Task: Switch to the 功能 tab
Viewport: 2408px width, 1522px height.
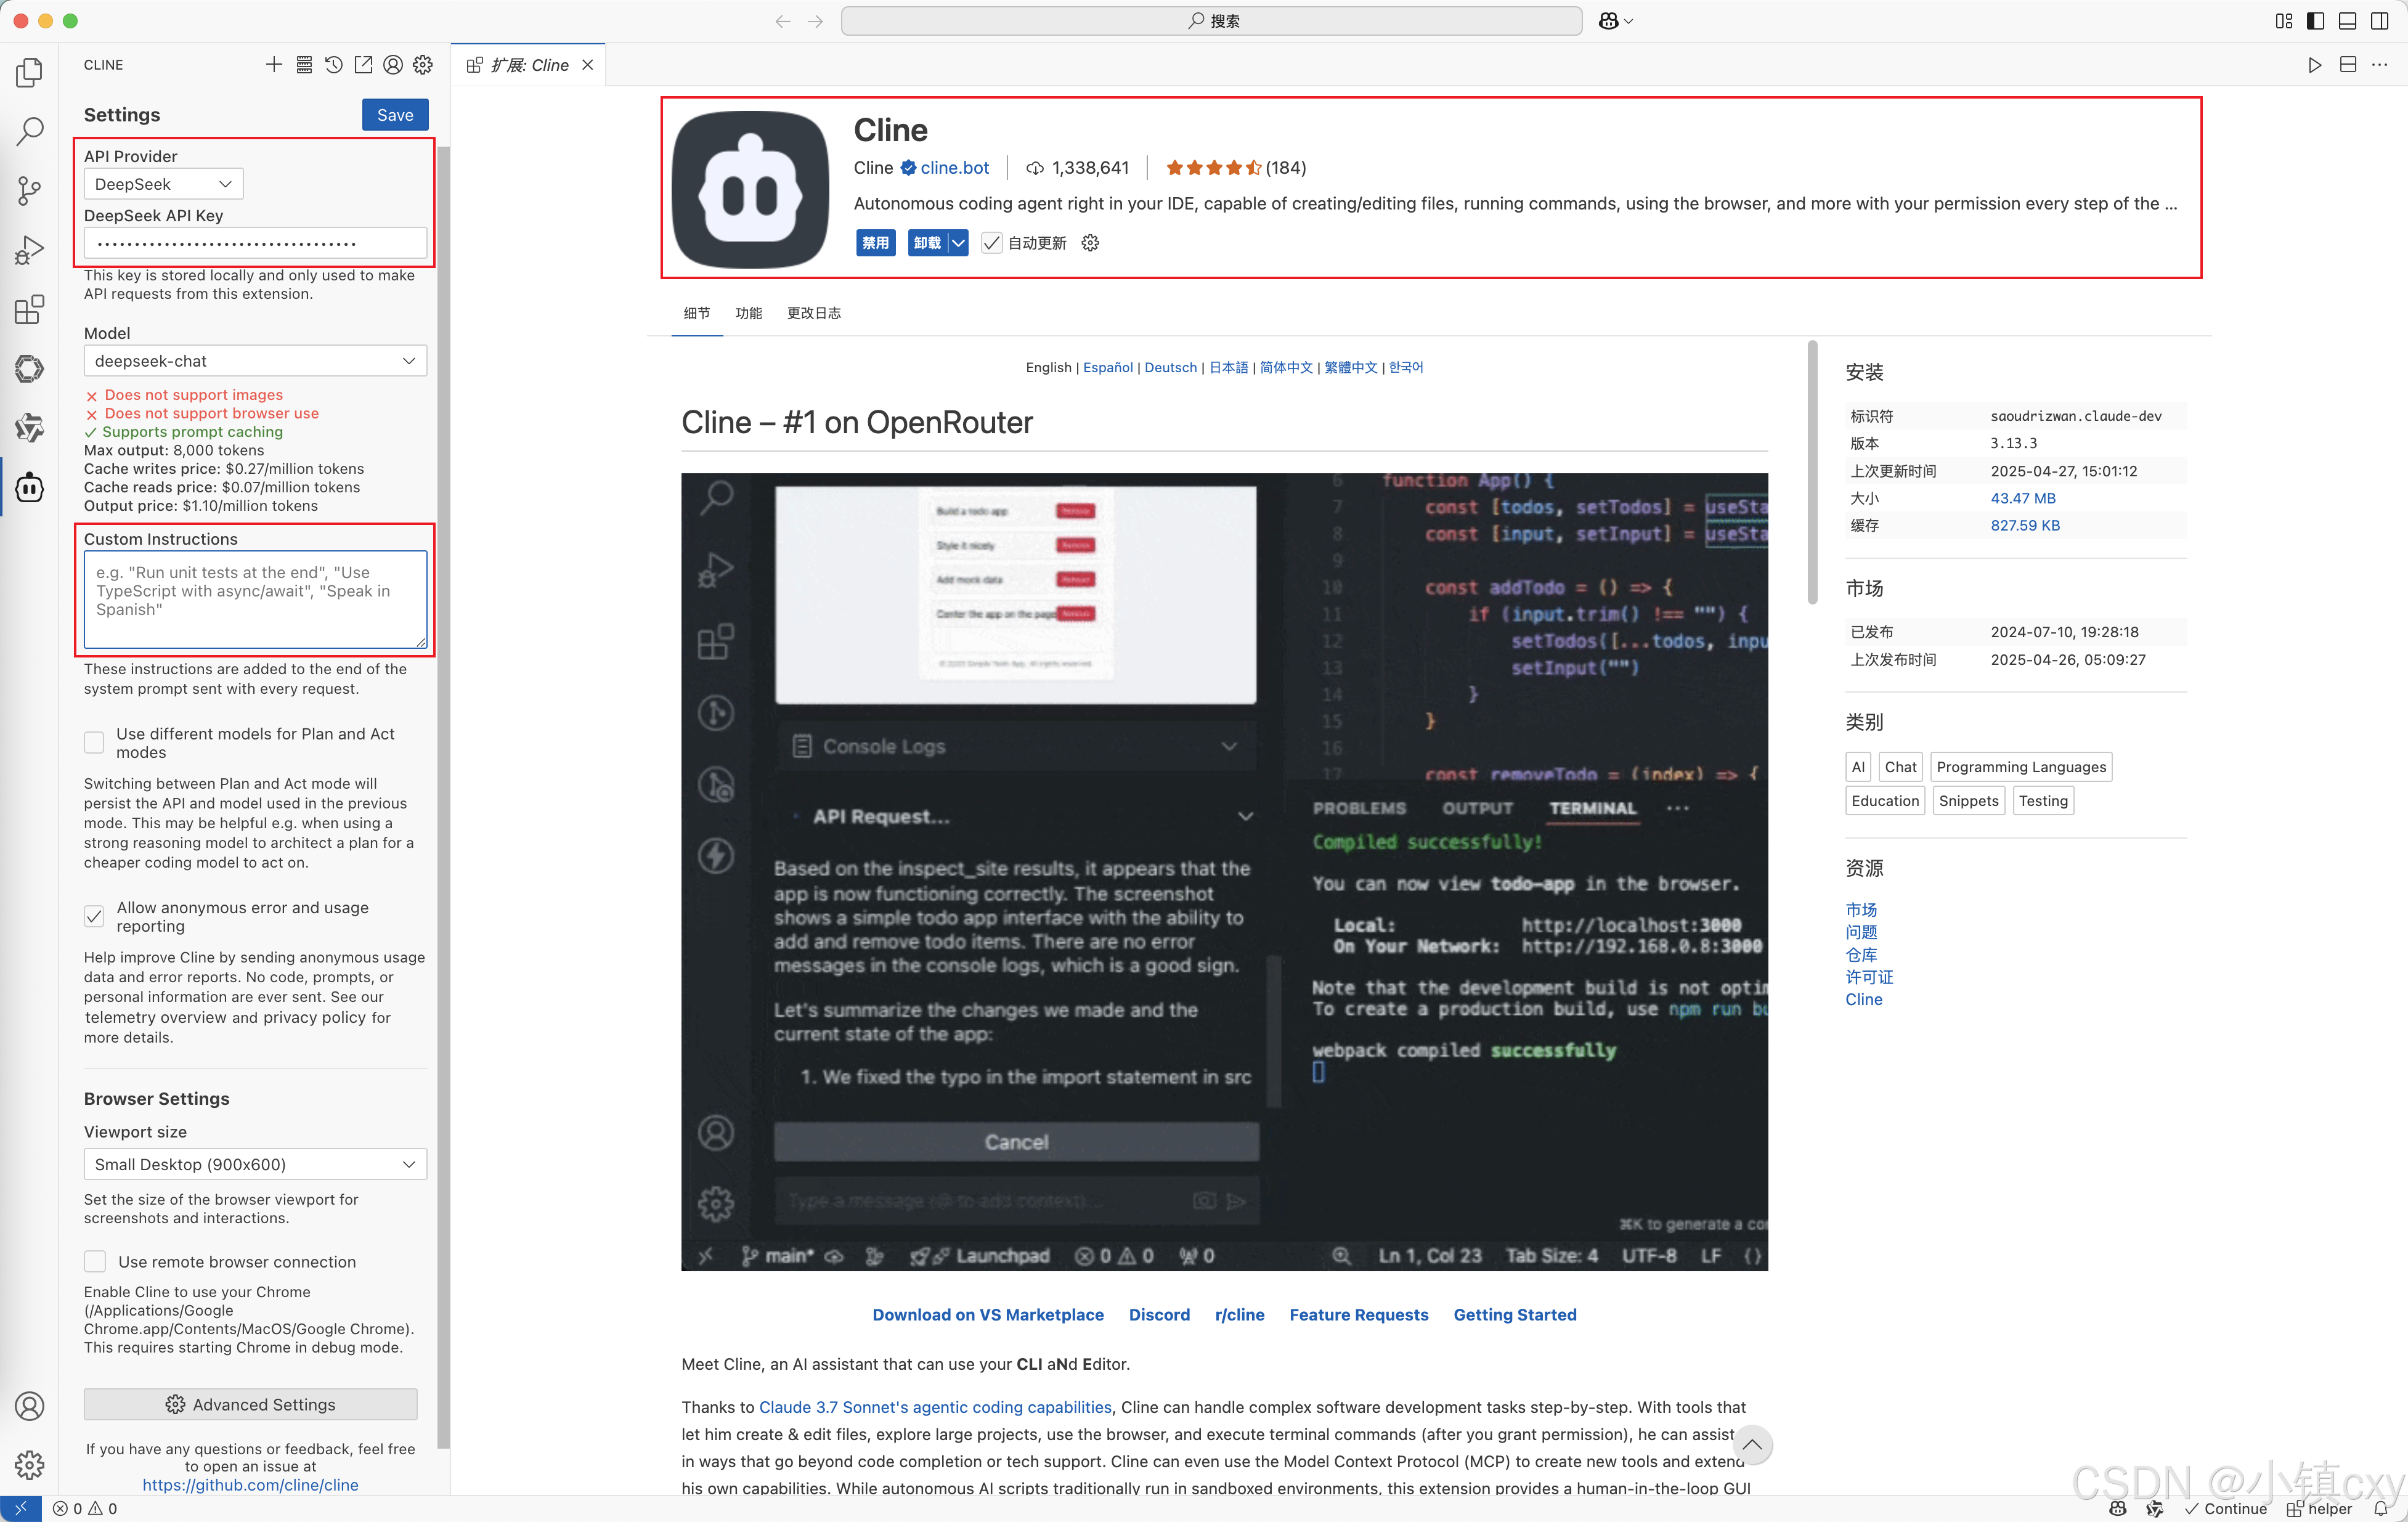Action: 748,313
